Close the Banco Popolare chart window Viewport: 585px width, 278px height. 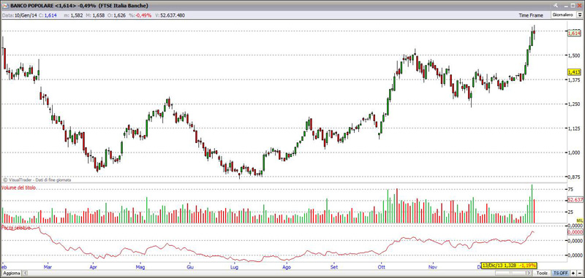pyautogui.click(x=579, y=6)
